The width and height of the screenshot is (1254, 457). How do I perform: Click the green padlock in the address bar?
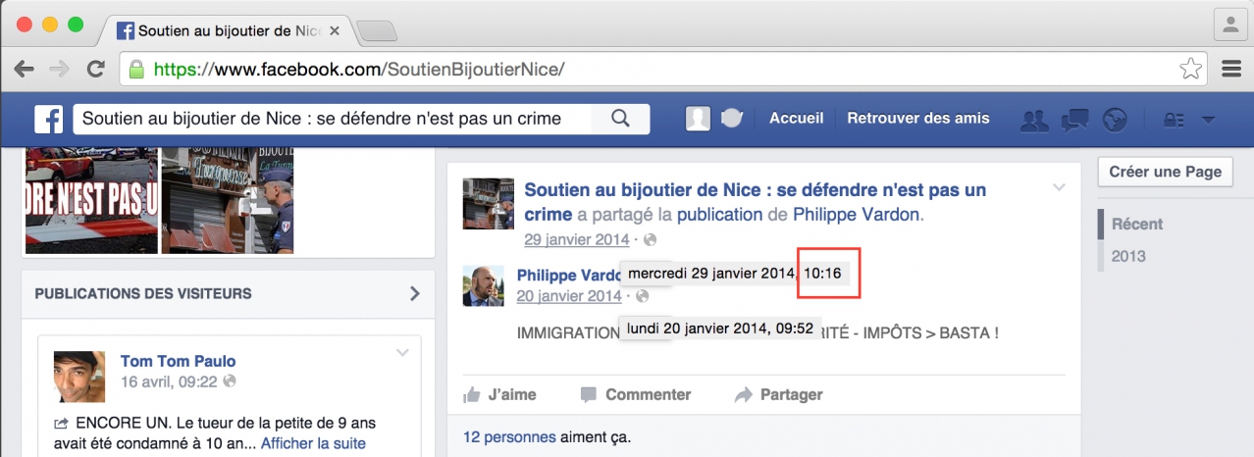coord(136,70)
